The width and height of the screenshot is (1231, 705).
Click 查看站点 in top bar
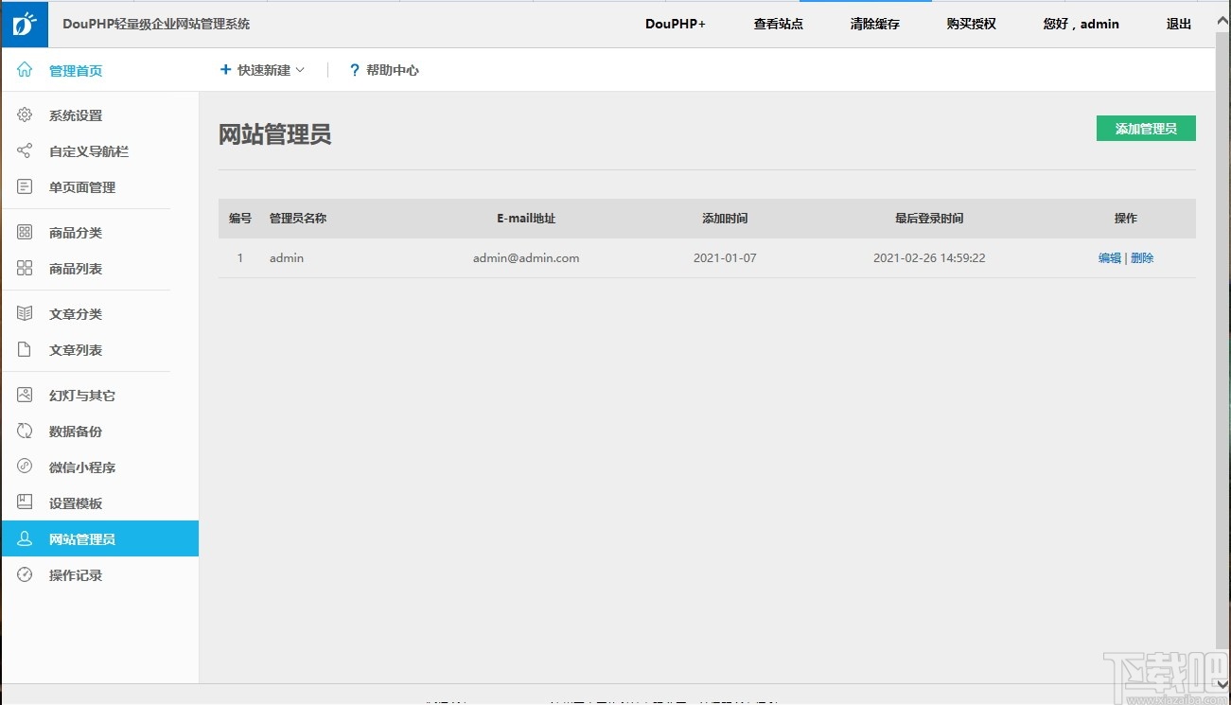[779, 24]
